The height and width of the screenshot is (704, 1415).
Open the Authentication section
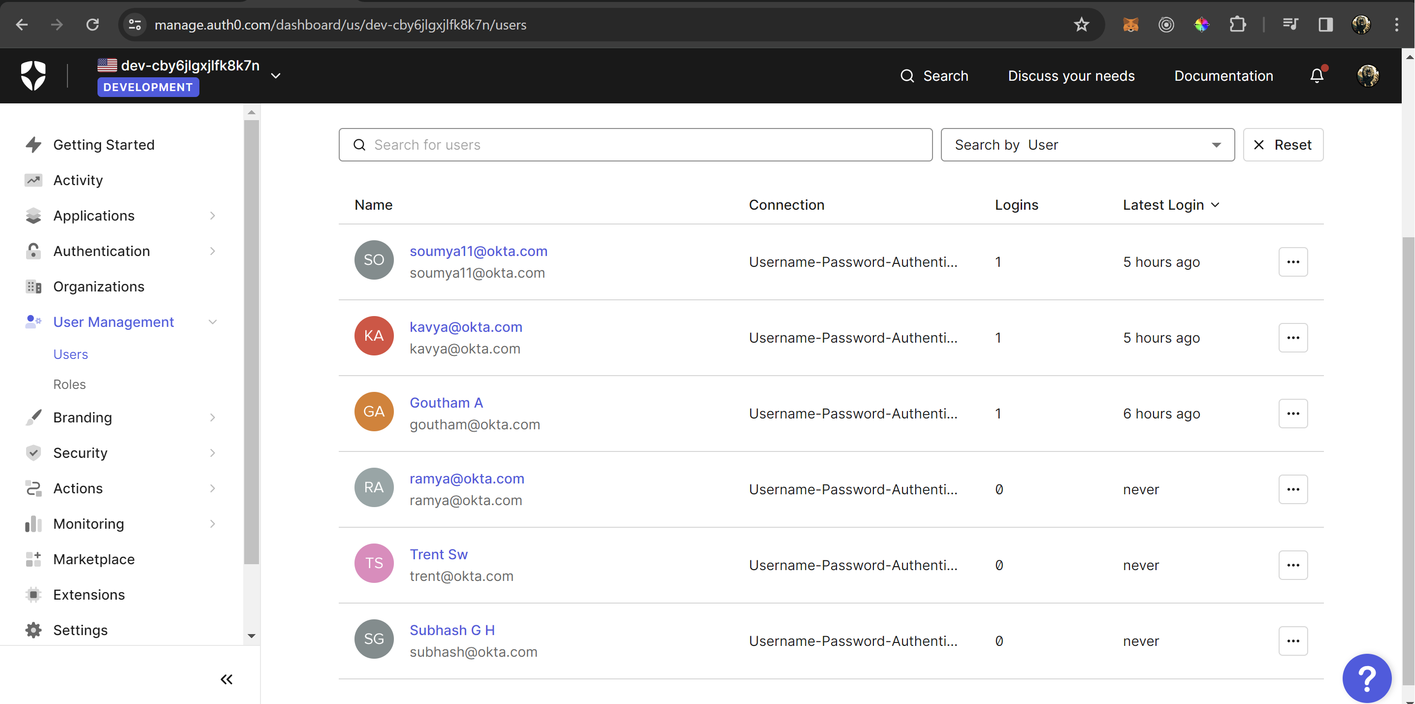point(101,251)
